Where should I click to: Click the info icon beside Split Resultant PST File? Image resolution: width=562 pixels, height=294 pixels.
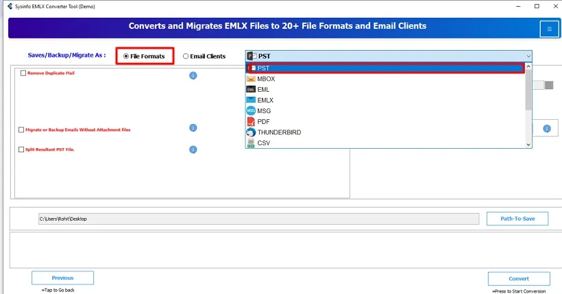pos(193,149)
